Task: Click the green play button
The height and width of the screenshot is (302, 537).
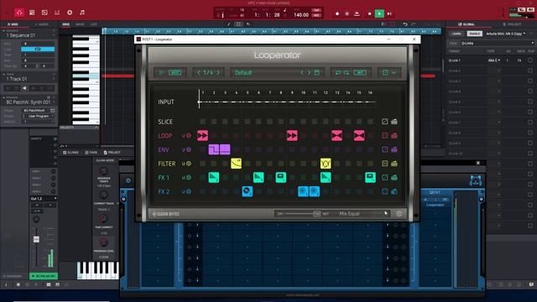Action: [x=379, y=13]
